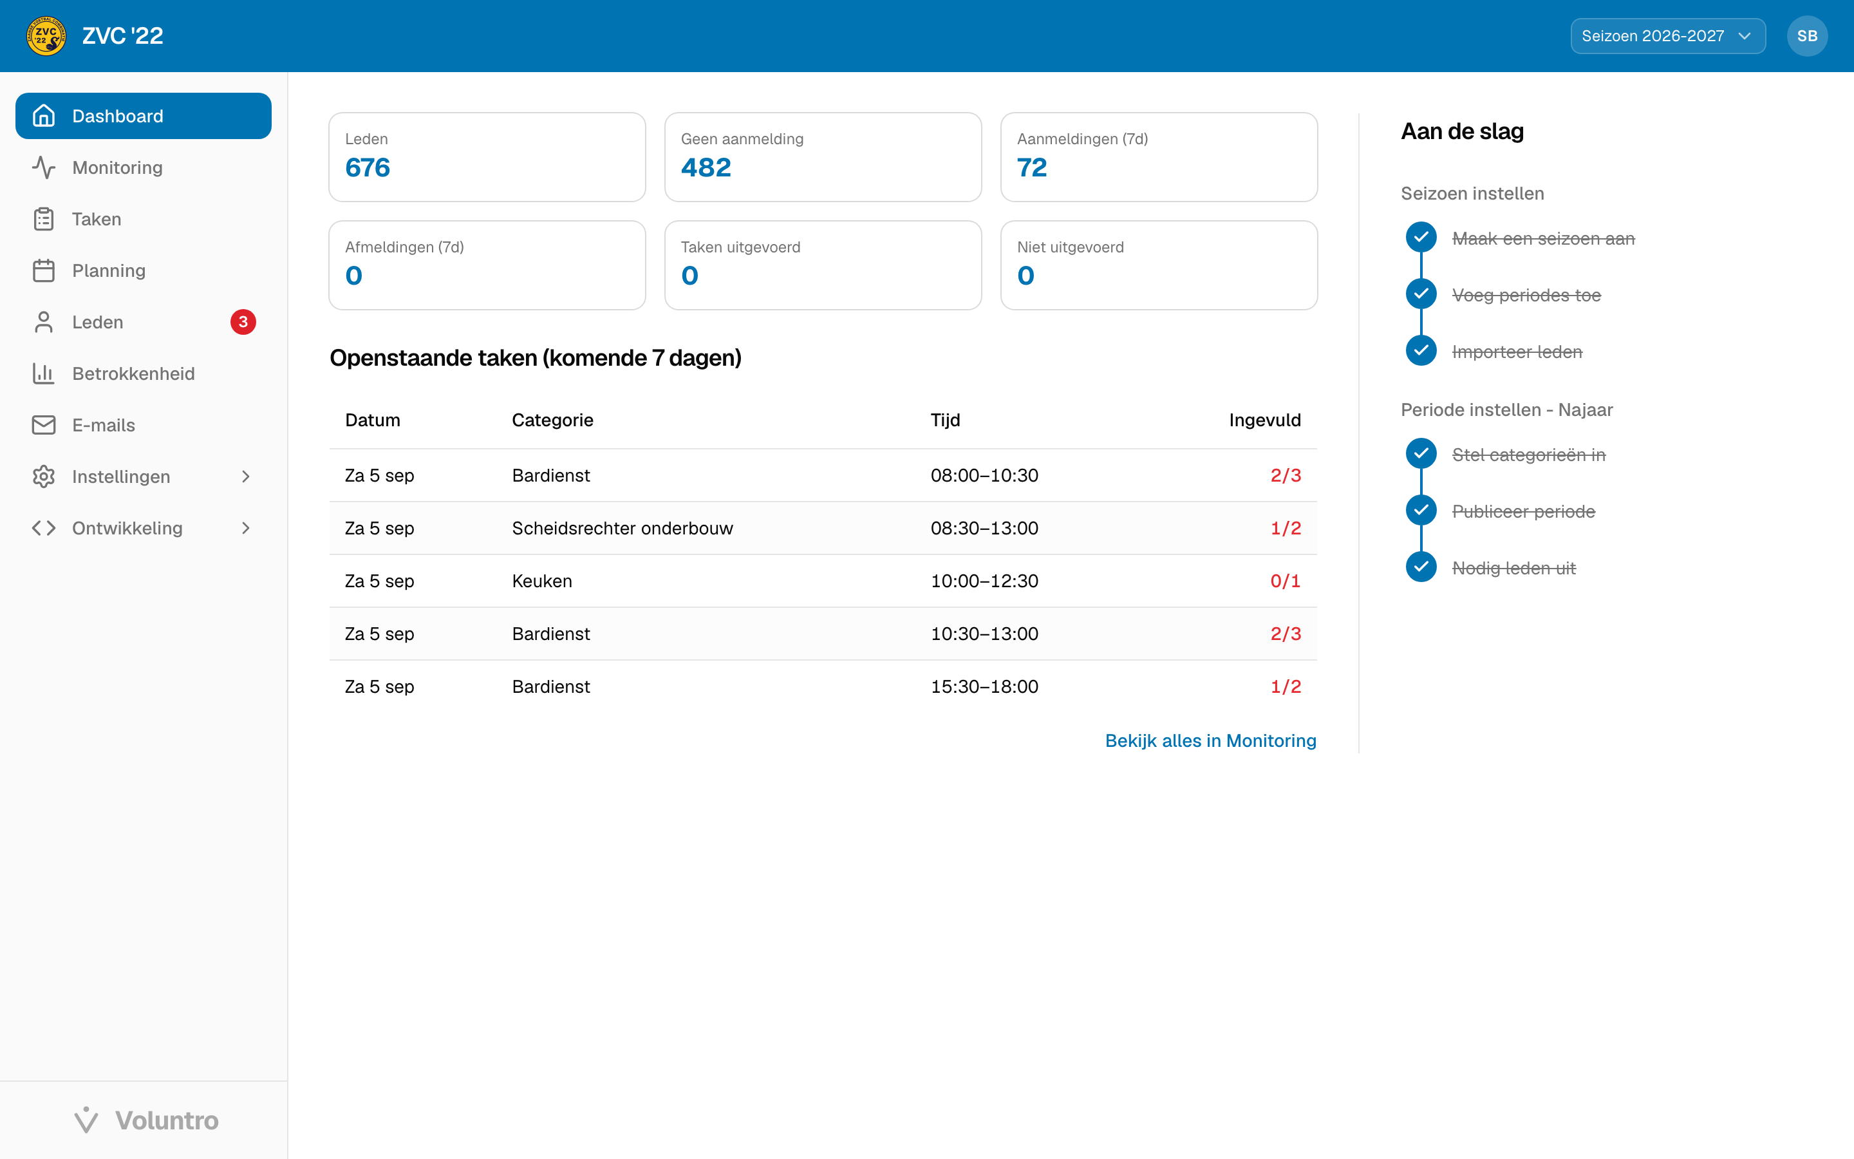Click the Dashboard home icon
Viewport: 1854px width, 1159px height.
coord(44,116)
